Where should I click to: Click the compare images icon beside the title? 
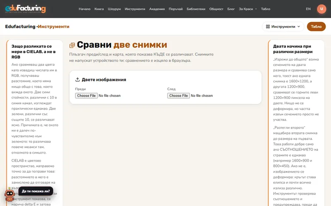[x=72, y=45]
